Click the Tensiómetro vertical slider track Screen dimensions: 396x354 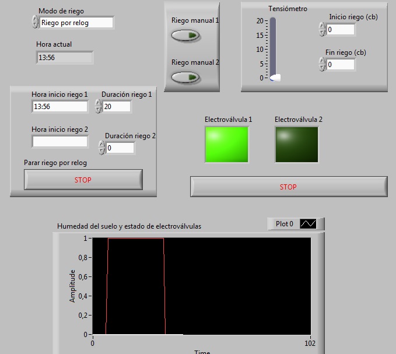[x=273, y=47]
